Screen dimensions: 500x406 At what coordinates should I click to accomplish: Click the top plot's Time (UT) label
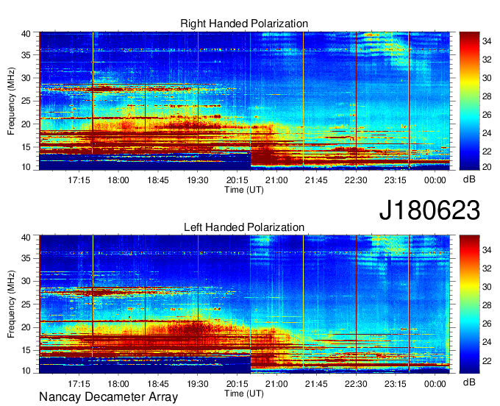tap(244, 190)
